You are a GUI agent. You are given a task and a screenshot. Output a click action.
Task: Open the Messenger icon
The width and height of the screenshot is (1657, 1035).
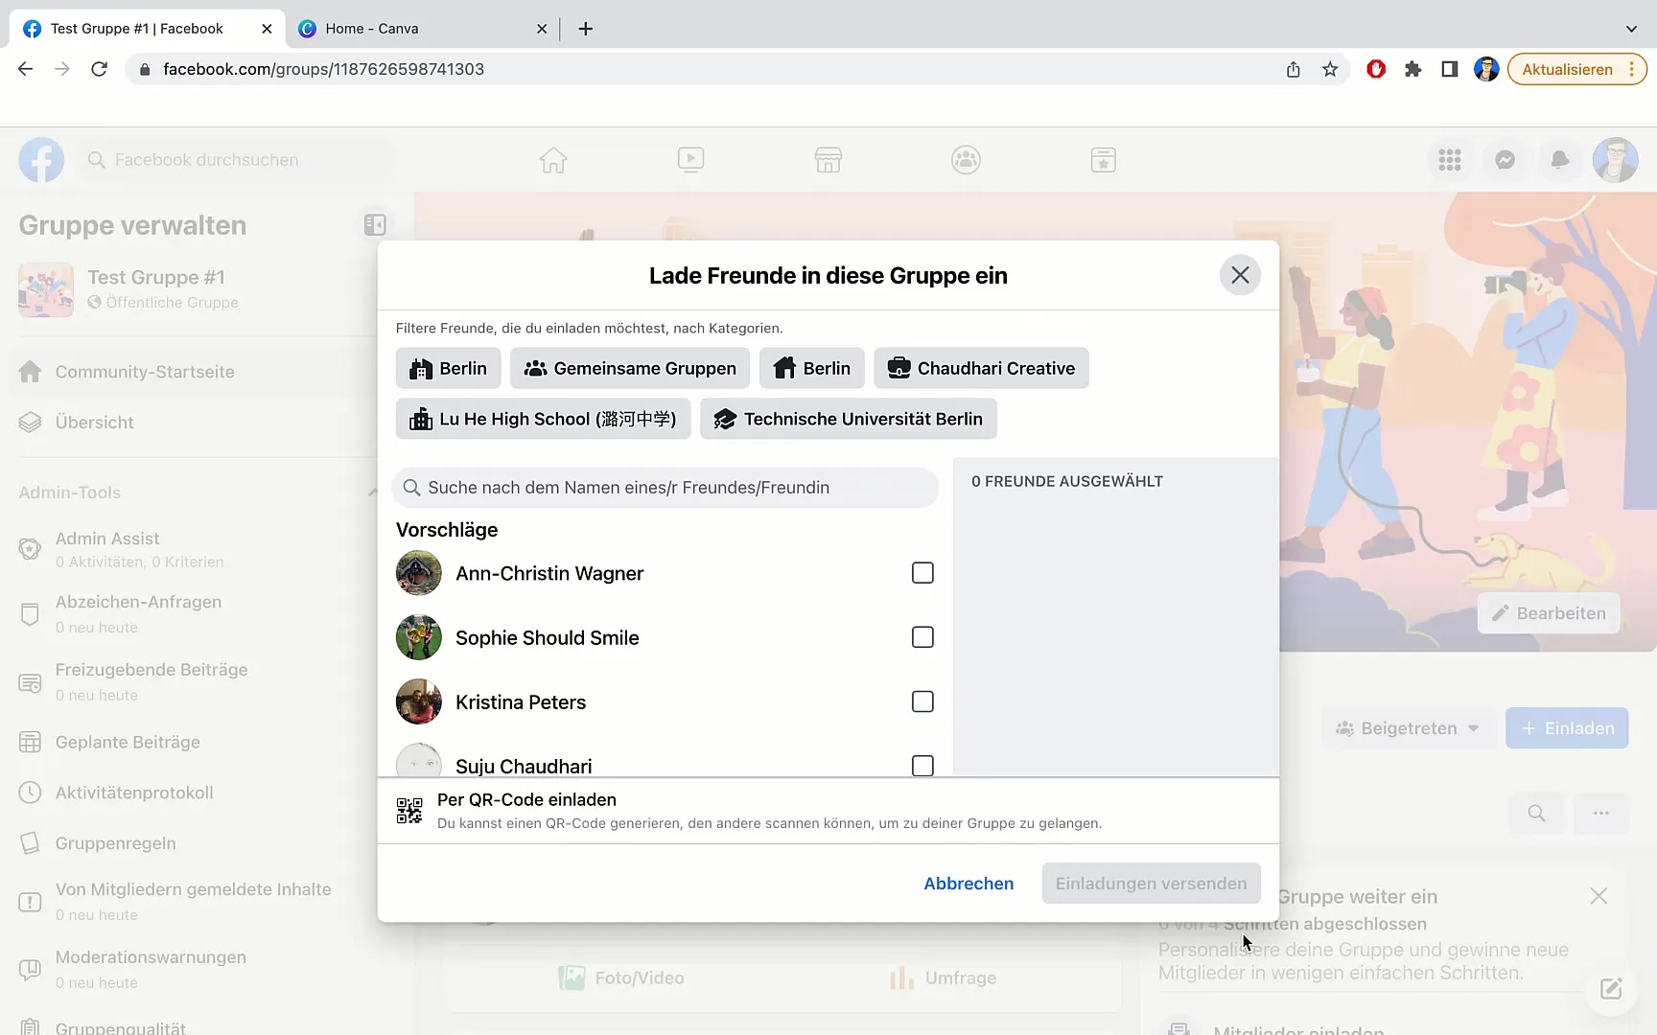tap(1505, 160)
